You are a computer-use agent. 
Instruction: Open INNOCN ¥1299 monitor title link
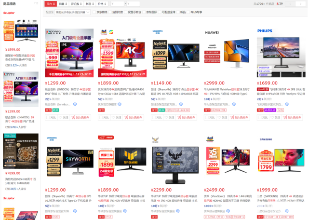tap(68, 92)
